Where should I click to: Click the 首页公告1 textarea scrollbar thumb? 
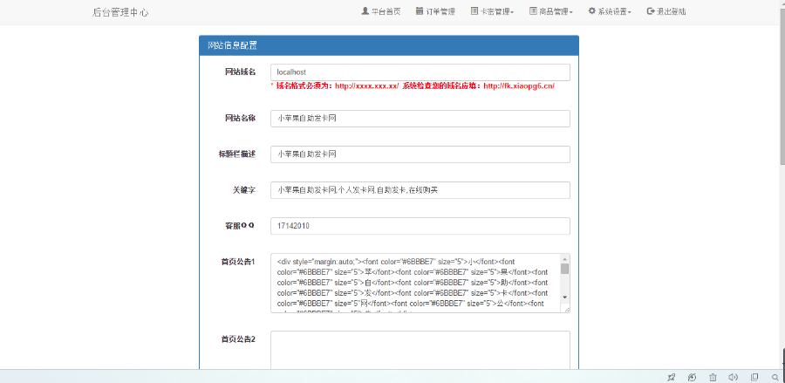pos(564,269)
